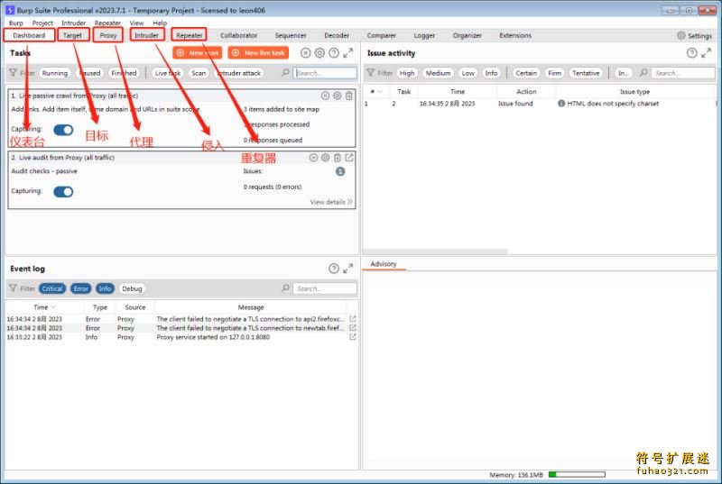
Task: Toggle the Tentative confidence issue filter
Action: 586,73
